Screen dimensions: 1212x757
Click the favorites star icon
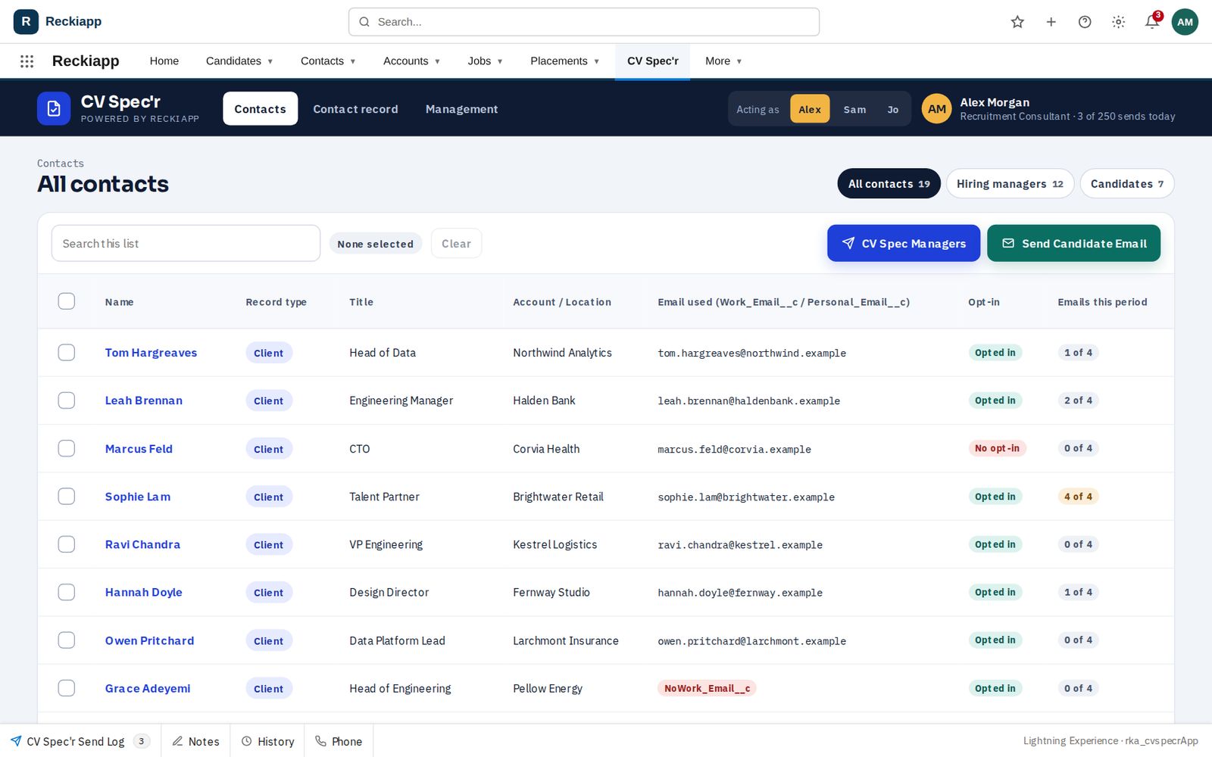point(1017,22)
